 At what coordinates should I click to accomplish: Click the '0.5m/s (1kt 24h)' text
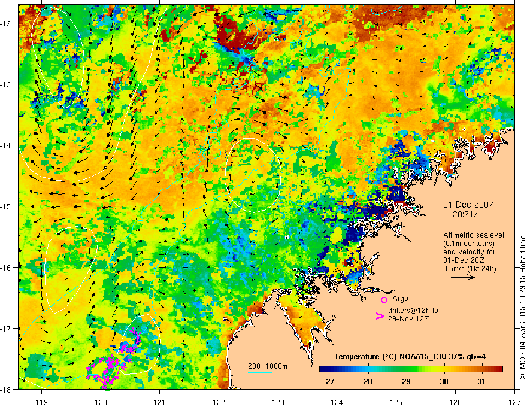(x=470, y=269)
